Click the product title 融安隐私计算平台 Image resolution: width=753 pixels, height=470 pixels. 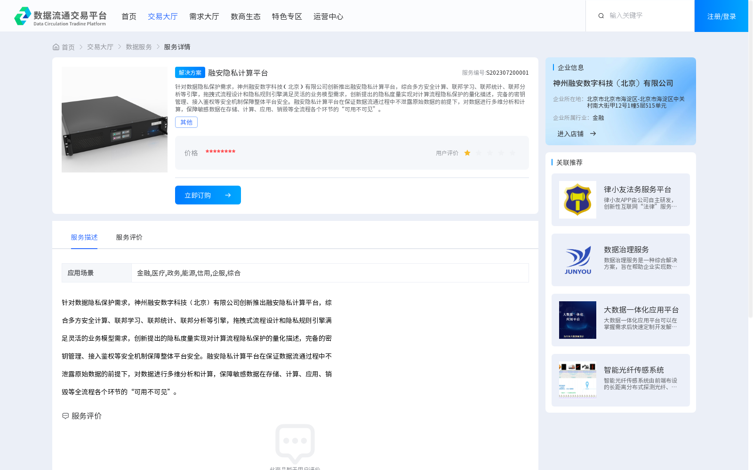238,73
